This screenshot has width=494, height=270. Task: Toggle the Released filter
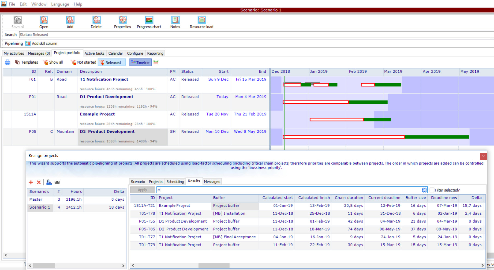(x=112, y=63)
